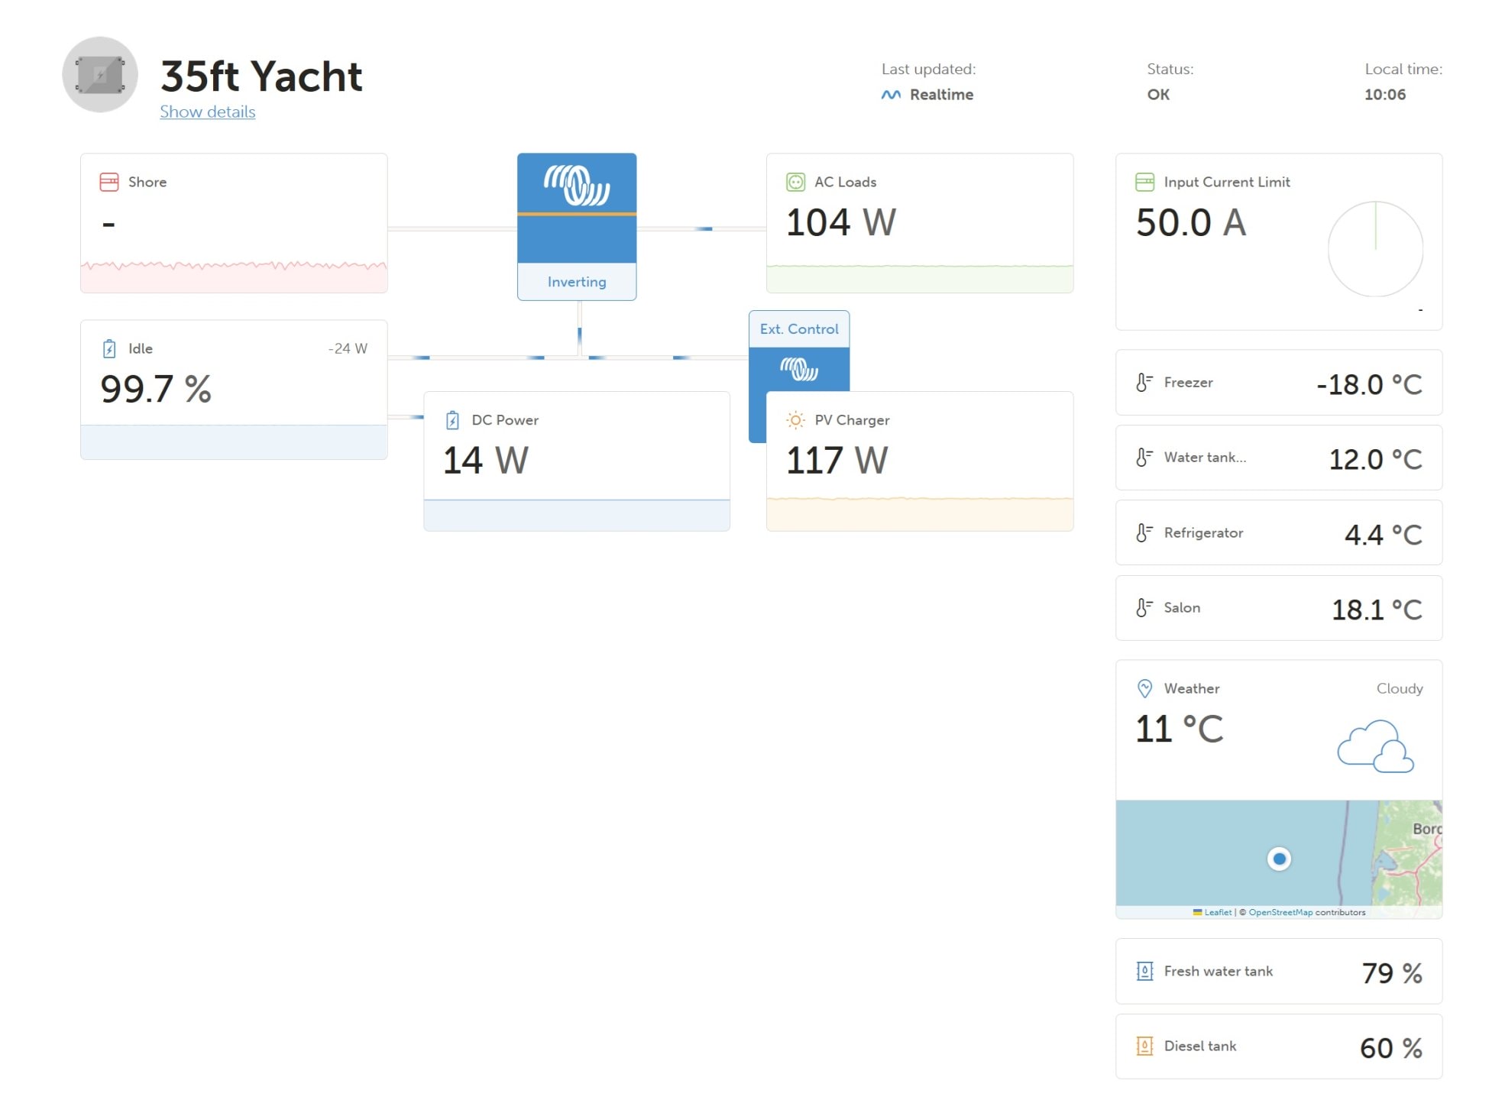
Task: Open the Show details link
Action: click(x=207, y=112)
